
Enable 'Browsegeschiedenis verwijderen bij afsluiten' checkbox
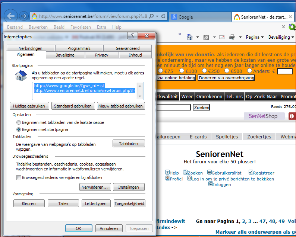pos(19,177)
